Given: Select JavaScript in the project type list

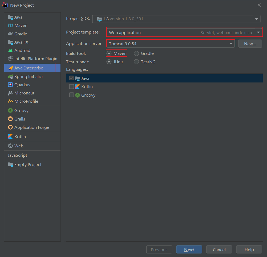Looking at the screenshot, I should [18, 155].
